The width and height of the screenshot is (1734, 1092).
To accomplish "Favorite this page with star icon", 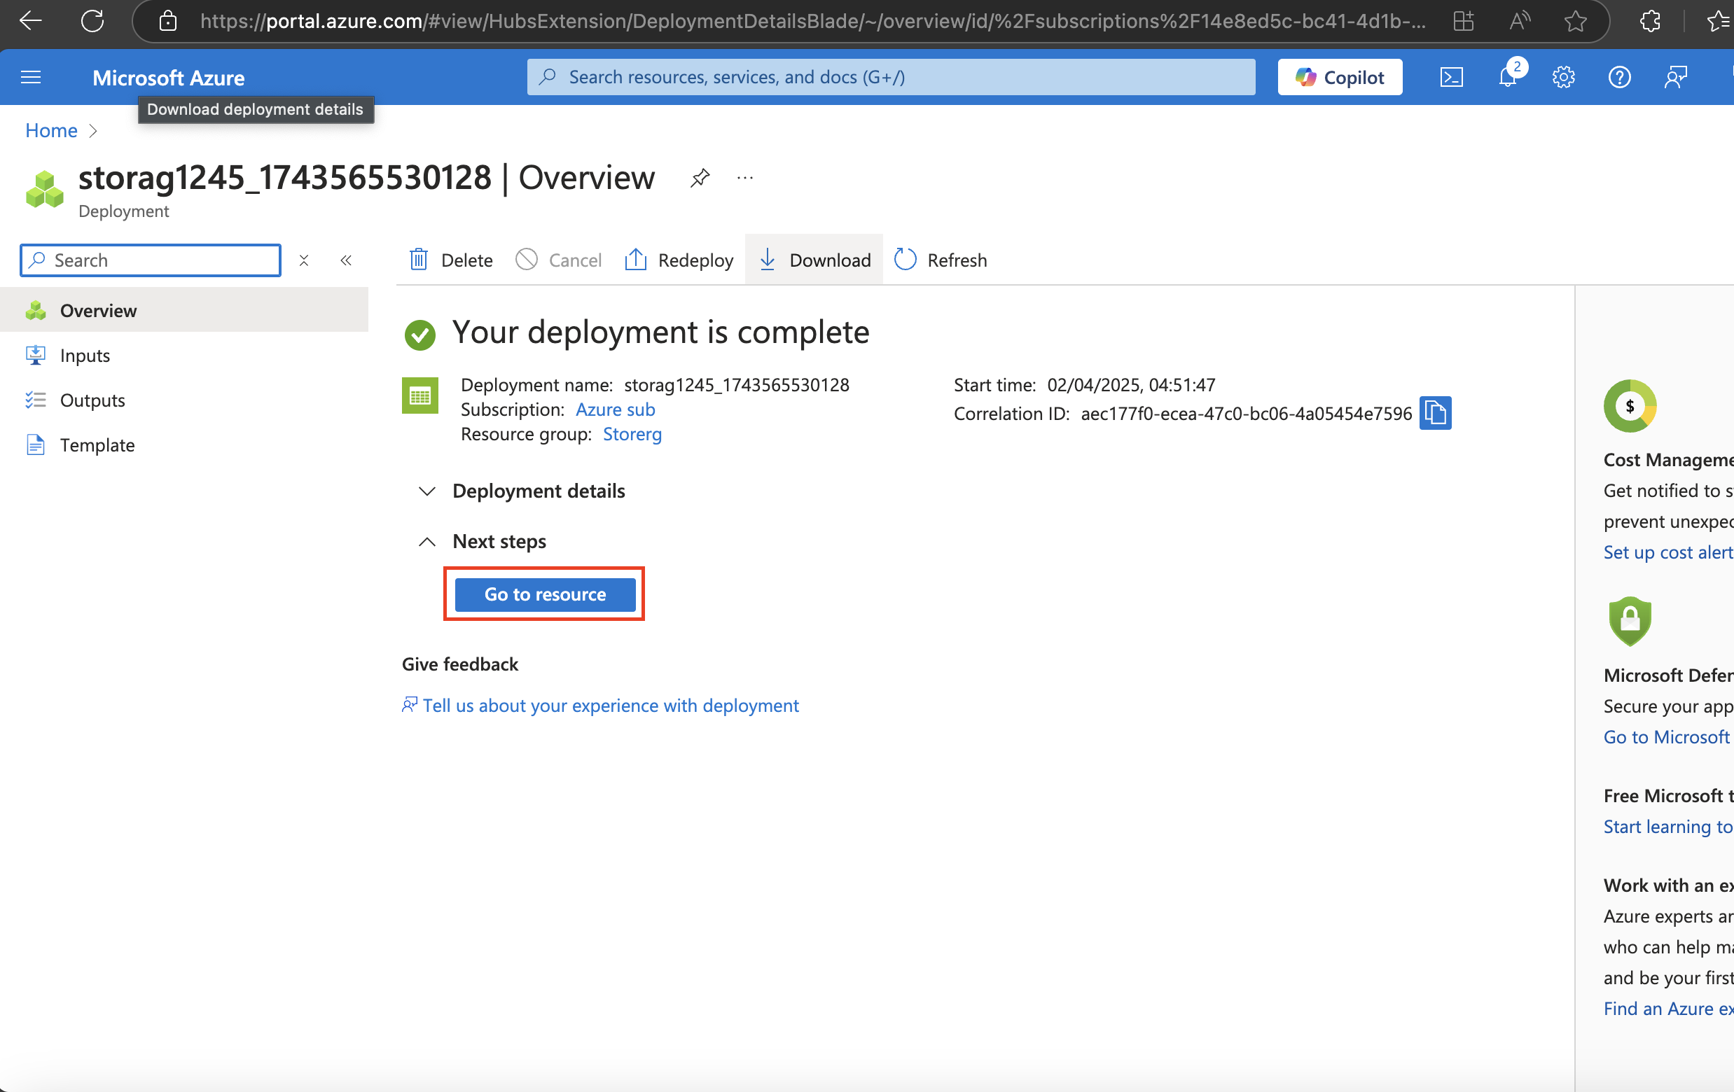I will tap(1576, 21).
